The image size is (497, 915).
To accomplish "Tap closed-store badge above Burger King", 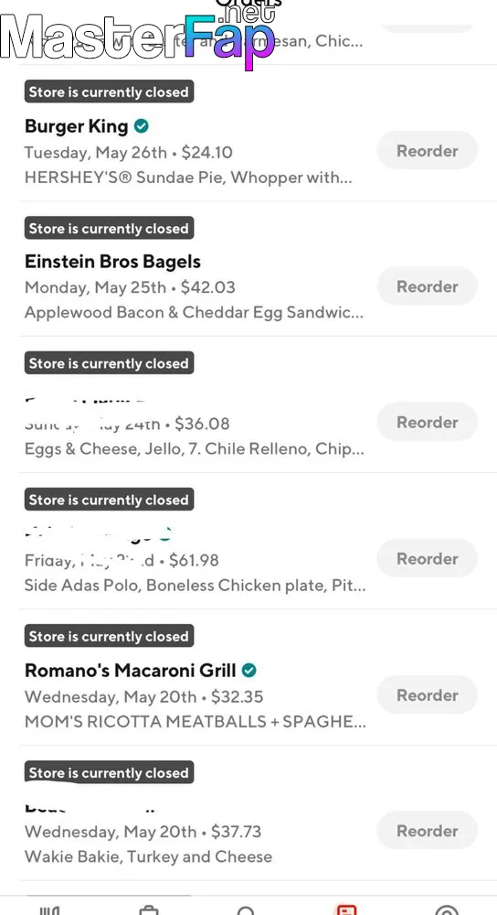I will (109, 92).
